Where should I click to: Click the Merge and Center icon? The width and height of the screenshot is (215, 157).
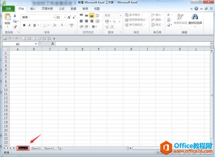(97, 21)
